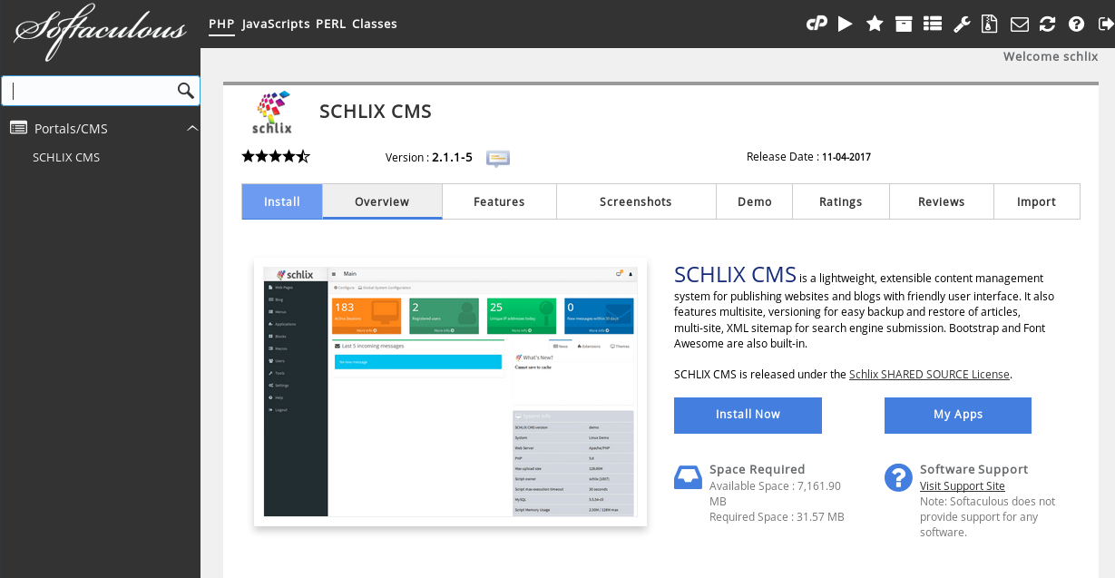Screen dimensions: 1115x578
Task: Click the release date '11-04-2017' text
Action: coord(846,157)
